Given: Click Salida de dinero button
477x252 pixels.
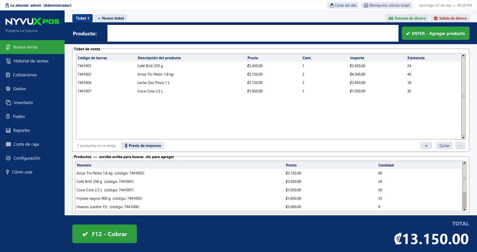Looking at the screenshot, I should 450,18.
